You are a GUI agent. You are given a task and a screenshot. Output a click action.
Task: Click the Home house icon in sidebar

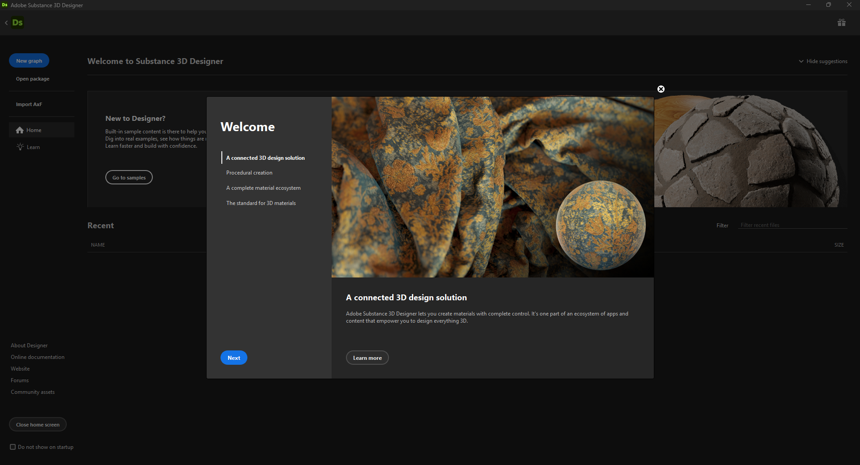pyautogui.click(x=20, y=130)
